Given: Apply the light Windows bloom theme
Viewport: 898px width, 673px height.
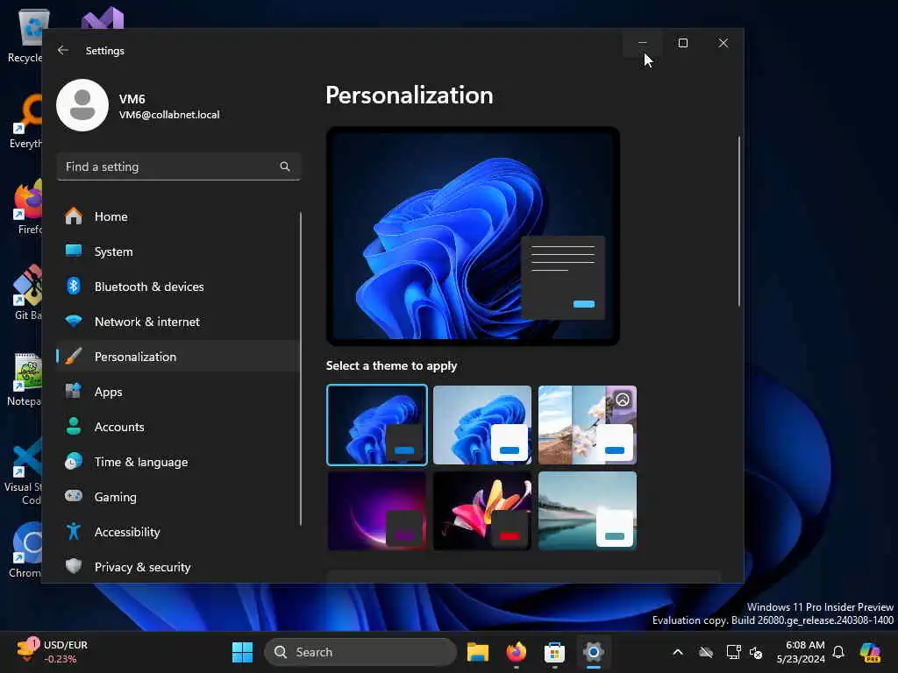Looking at the screenshot, I should tap(482, 425).
